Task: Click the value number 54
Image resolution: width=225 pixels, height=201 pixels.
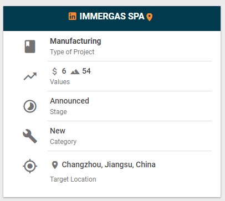Action: pos(86,71)
